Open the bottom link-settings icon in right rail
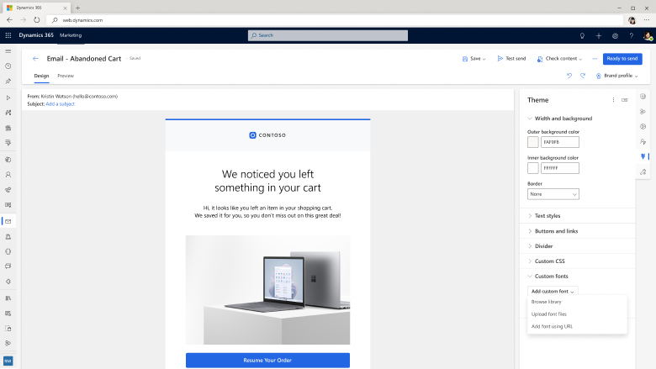Viewport: 656px width, 369px height. [x=643, y=171]
